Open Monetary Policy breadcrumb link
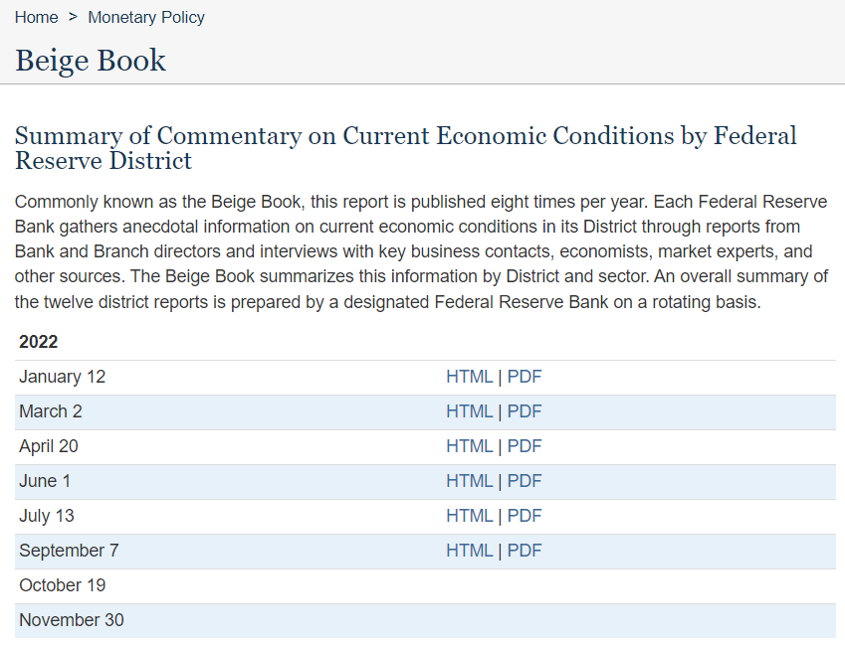Image resolution: width=845 pixels, height=646 pixels. (146, 17)
